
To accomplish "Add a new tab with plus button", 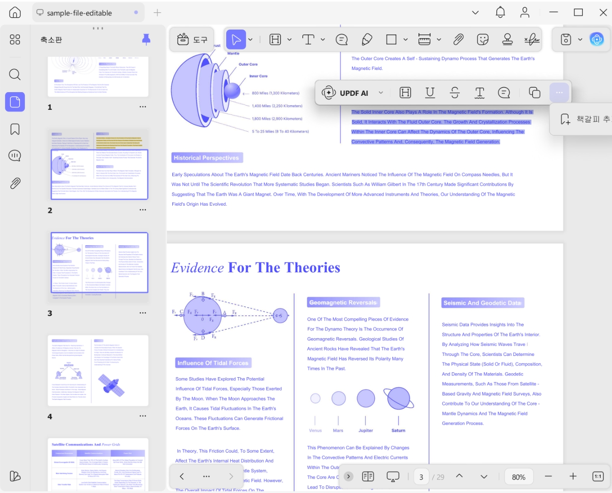I will pos(157,13).
